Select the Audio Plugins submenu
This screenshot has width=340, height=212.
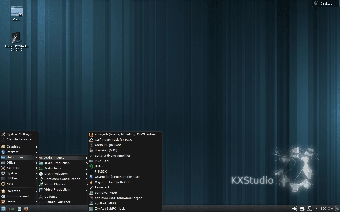click(63, 158)
